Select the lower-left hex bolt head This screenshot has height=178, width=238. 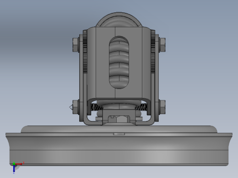tap(76, 107)
